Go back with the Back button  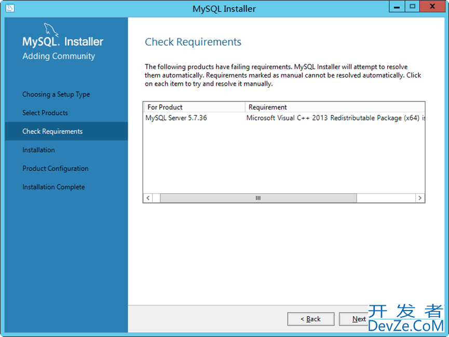311,319
